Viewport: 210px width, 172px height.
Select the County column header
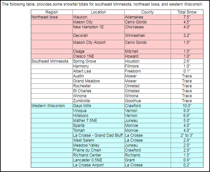point(147,12)
